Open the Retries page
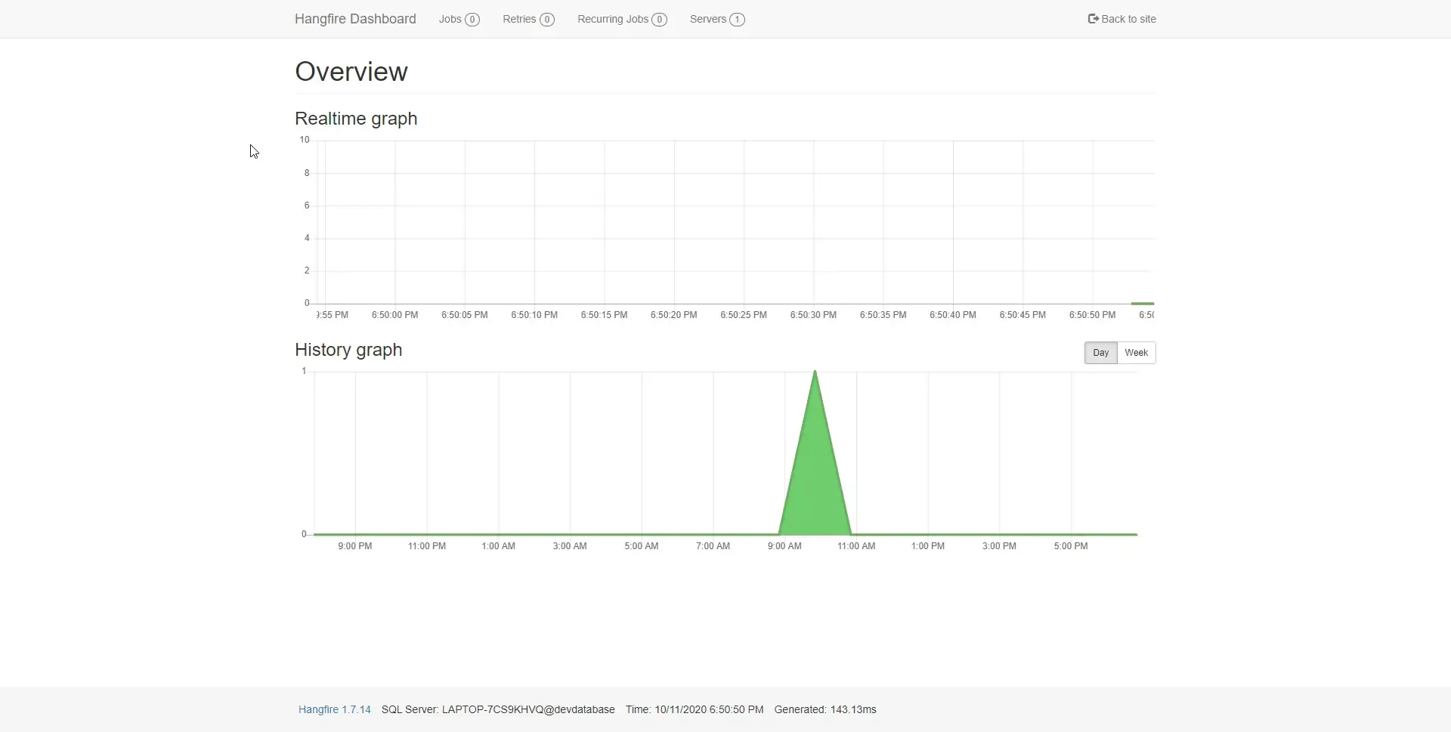The image size is (1451, 732). (520, 19)
